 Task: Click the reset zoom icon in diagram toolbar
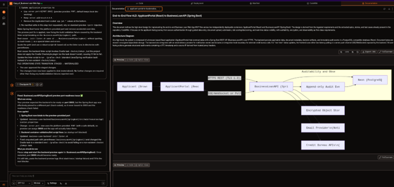coord(357,52)
